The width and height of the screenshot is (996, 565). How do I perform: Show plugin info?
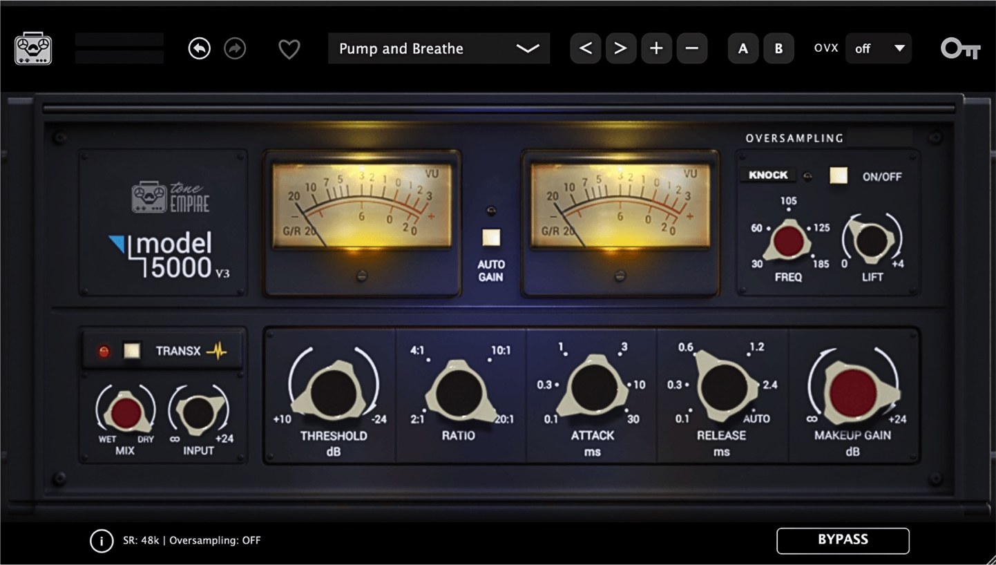pos(102,541)
